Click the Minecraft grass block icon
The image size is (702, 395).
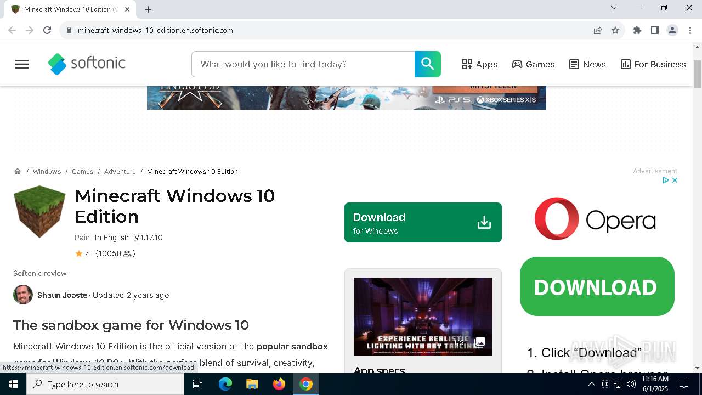[x=39, y=212]
